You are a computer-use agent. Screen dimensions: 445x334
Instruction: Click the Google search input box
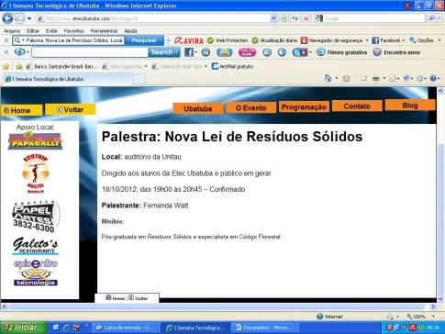pyautogui.click(x=374, y=18)
